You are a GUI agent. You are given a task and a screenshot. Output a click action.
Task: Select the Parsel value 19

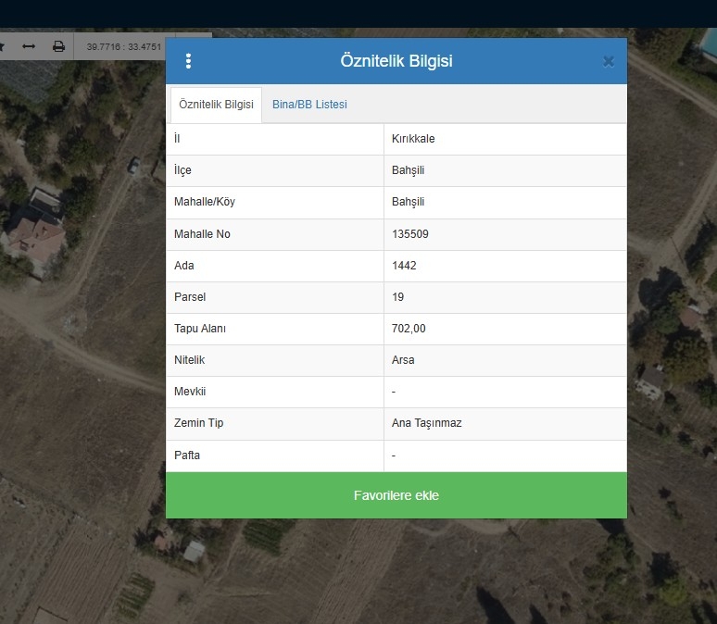tap(397, 297)
